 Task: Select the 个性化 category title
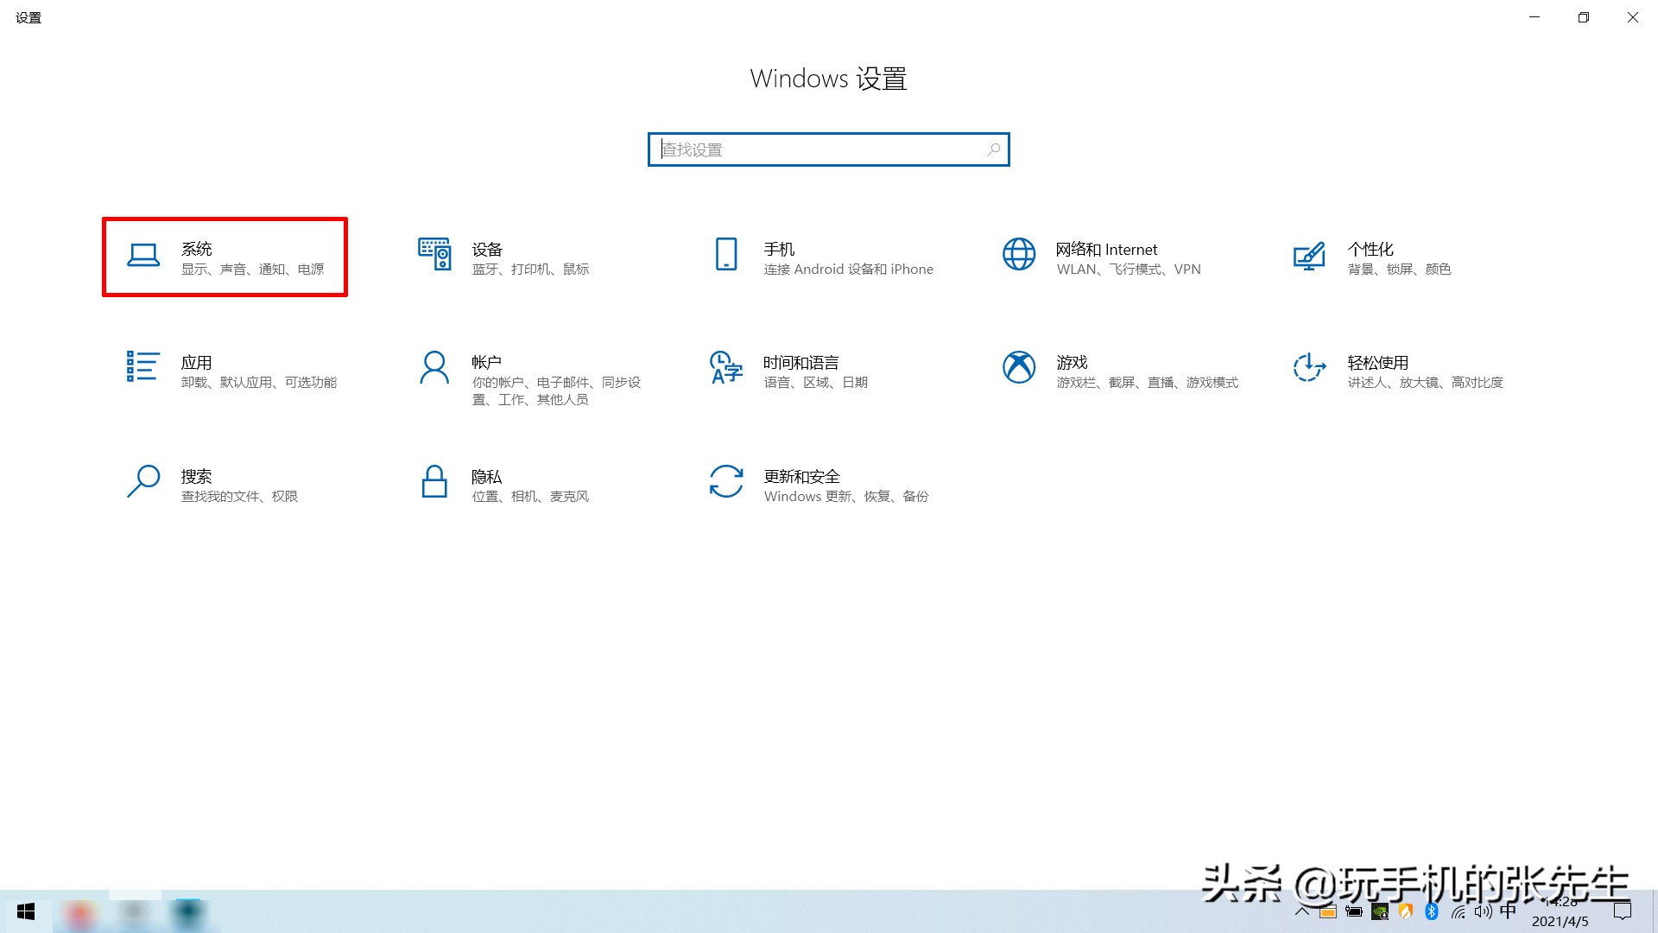[x=1370, y=249]
